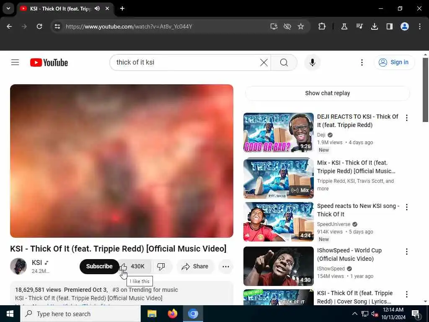Image resolution: width=429 pixels, height=322 pixels.
Task: Play the blurred video player
Action: (x=121, y=161)
